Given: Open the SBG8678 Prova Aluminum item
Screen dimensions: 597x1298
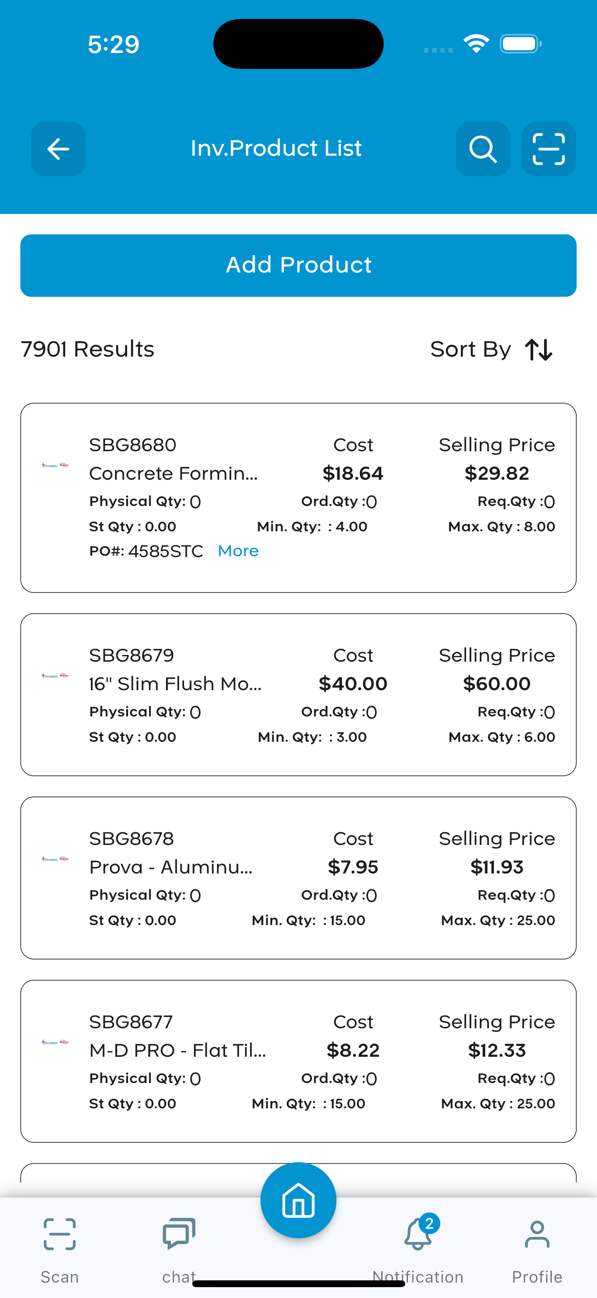Looking at the screenshot, I should (x=298, y=878).
